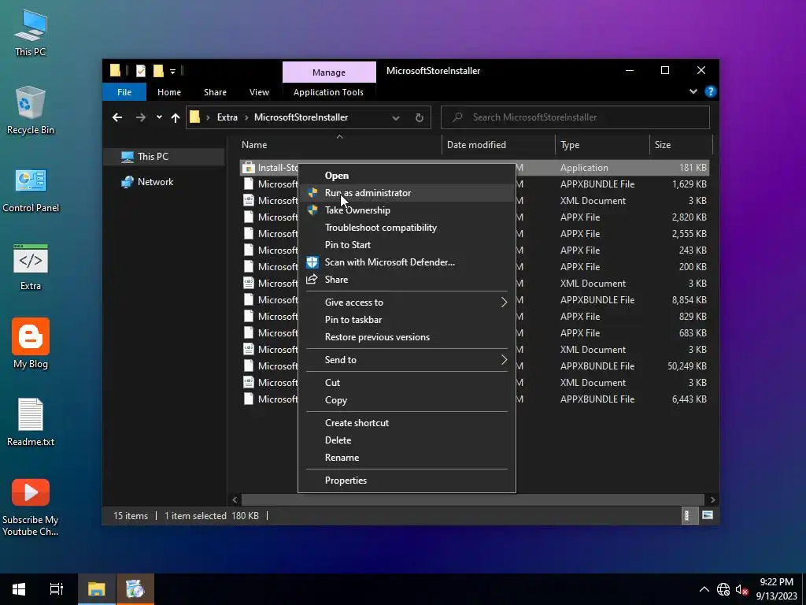Click the muted volume tray icon
This screenshot has height=605, width=806.
(741, 589)
